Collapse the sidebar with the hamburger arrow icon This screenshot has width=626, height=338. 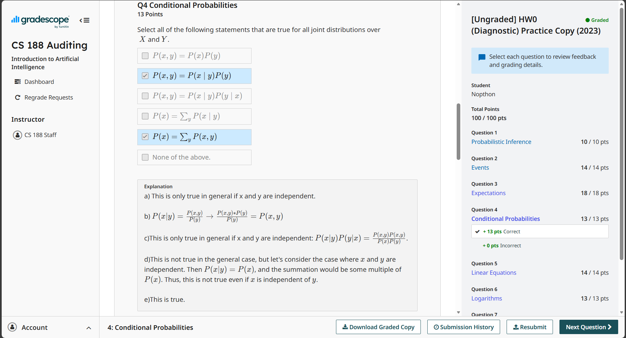84,21
